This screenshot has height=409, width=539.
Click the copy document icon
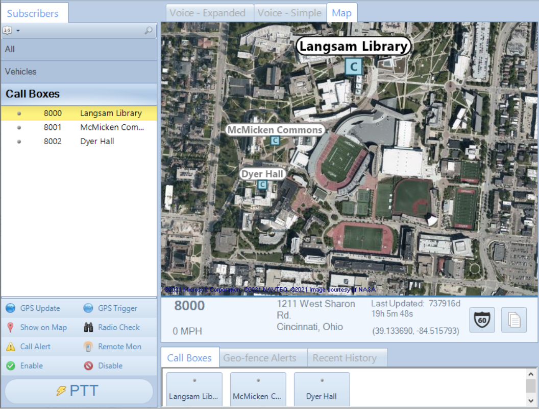[x=513, y=320]
